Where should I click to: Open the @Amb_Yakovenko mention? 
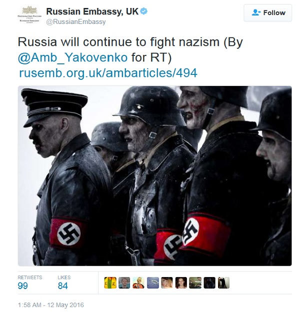[x=72, y=57]
